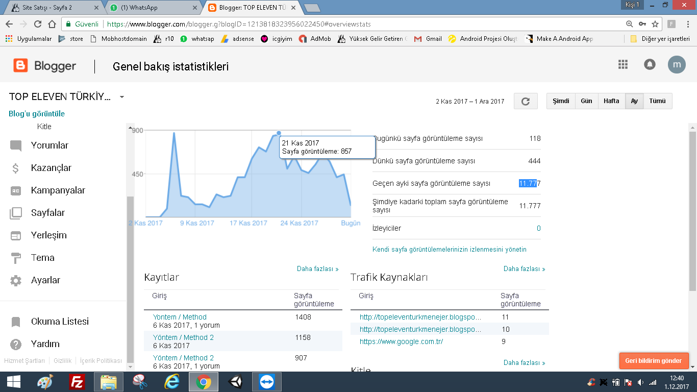This screenshot has width=697, height=392.
Task: Open the notifications bell icon
Action: pos(650,64)
